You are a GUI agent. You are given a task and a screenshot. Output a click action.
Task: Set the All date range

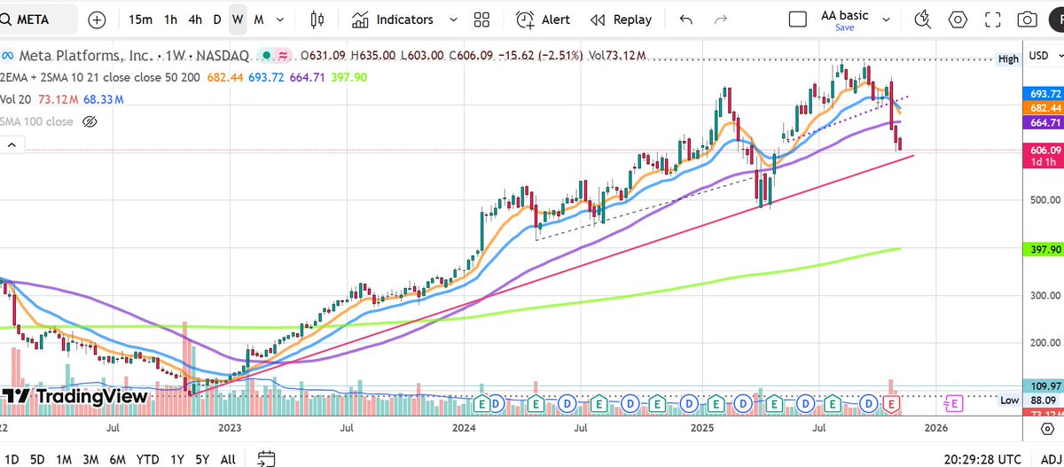coord(228,458)
